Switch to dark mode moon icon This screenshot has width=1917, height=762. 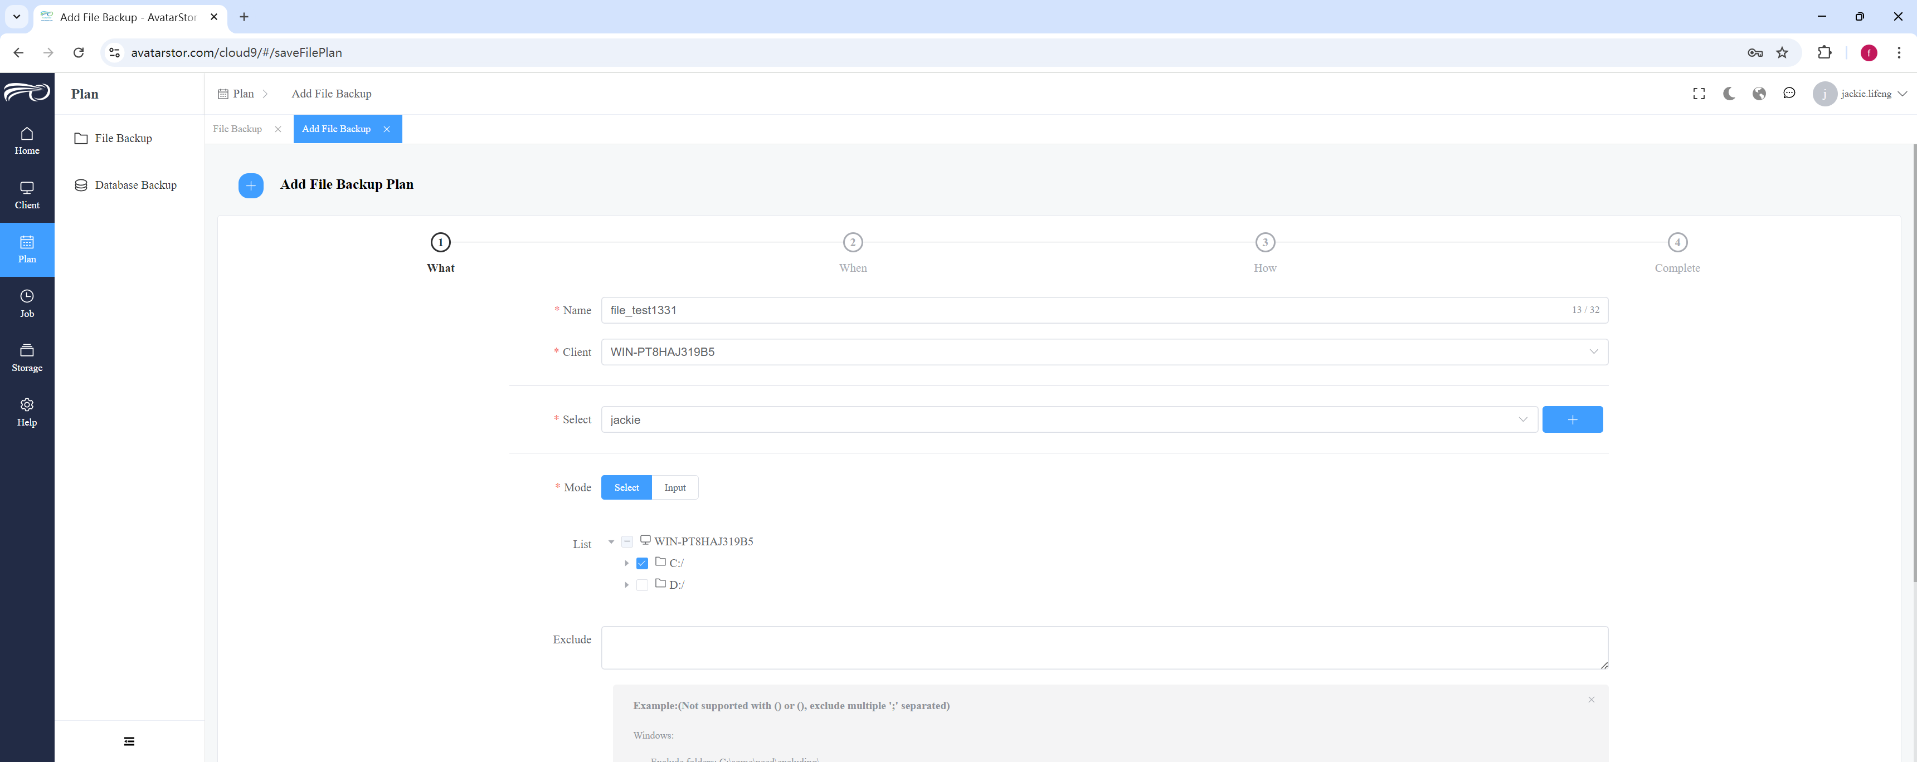point(1729,94)
